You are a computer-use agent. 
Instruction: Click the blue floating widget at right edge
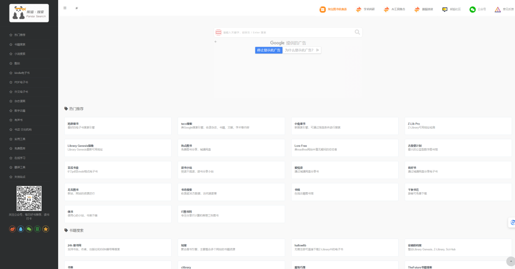512,222
